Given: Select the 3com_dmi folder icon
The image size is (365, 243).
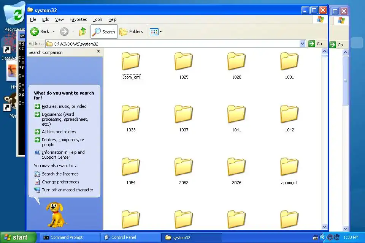Looking at the screenshot, I should pyautogui.click(x=131, y=61).
